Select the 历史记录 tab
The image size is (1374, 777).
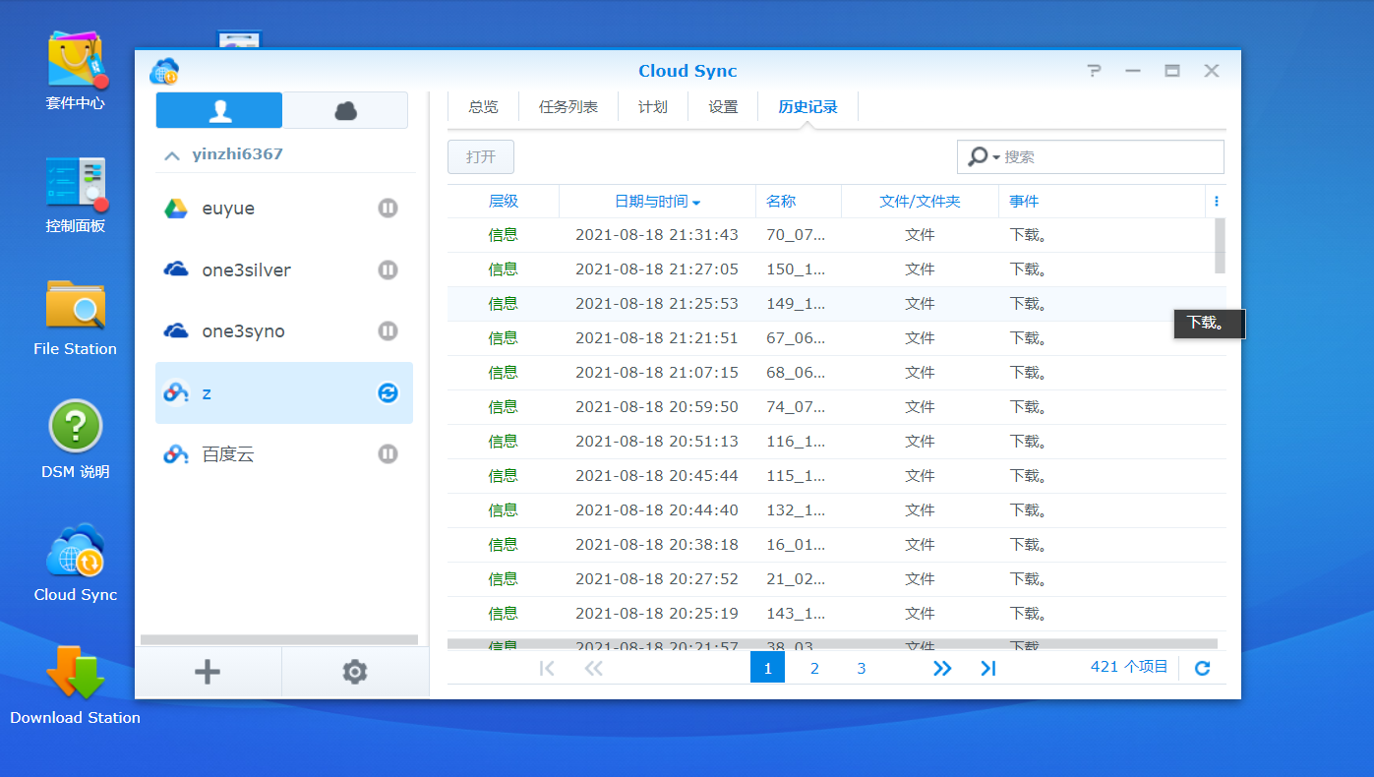[807, 107]
